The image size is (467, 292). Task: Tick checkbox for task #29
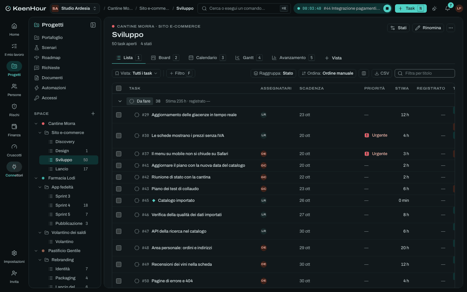click(119, 115)
